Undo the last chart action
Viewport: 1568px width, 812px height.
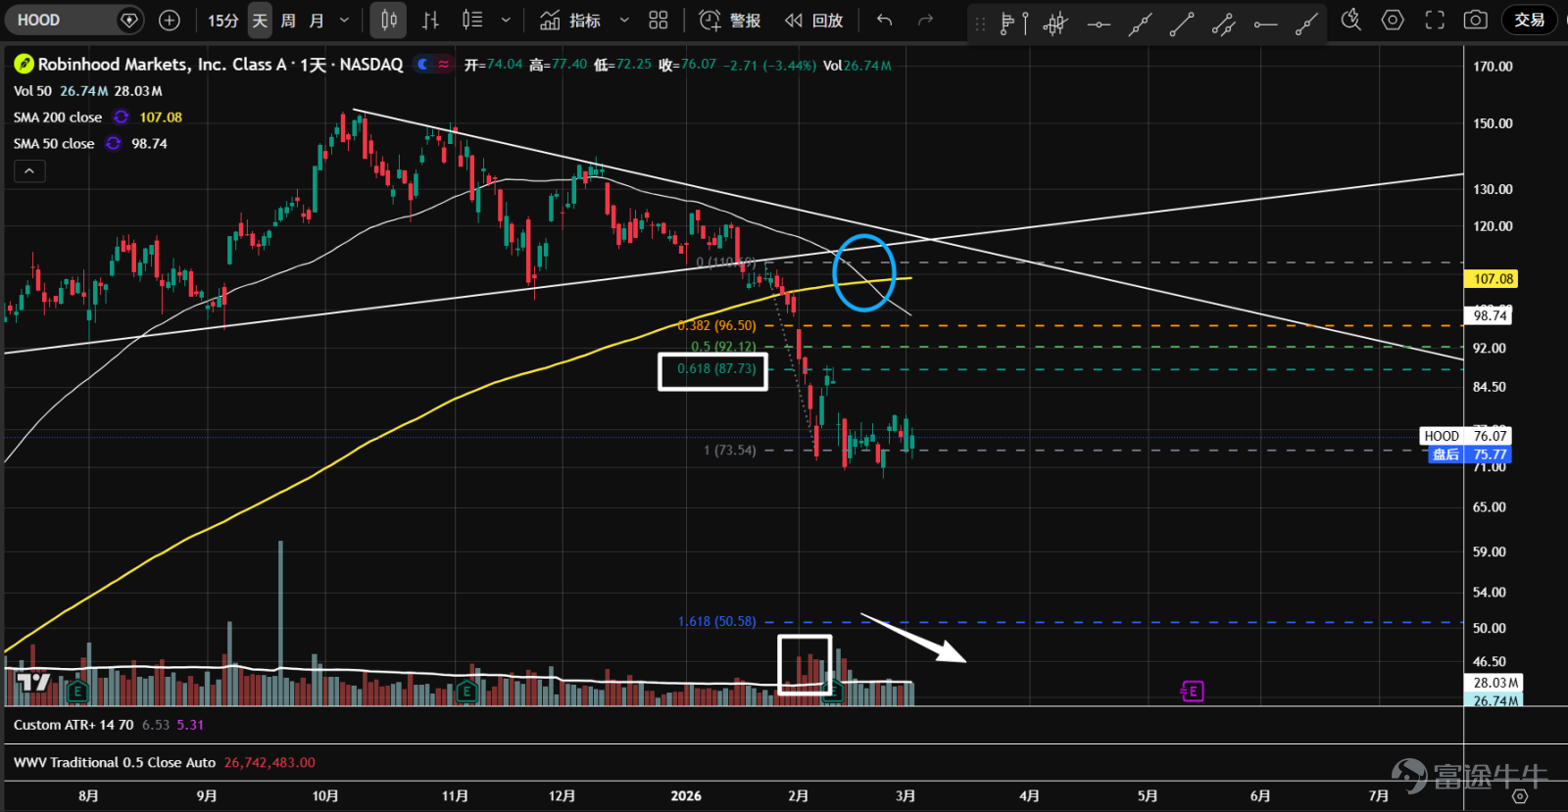tap(884, 20)
